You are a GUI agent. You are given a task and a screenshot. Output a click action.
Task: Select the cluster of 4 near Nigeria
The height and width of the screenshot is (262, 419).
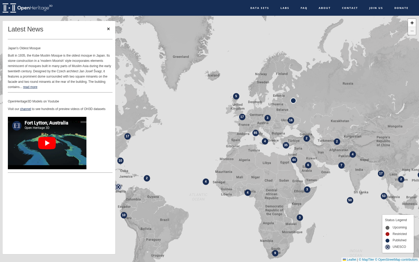pos(247,193)
